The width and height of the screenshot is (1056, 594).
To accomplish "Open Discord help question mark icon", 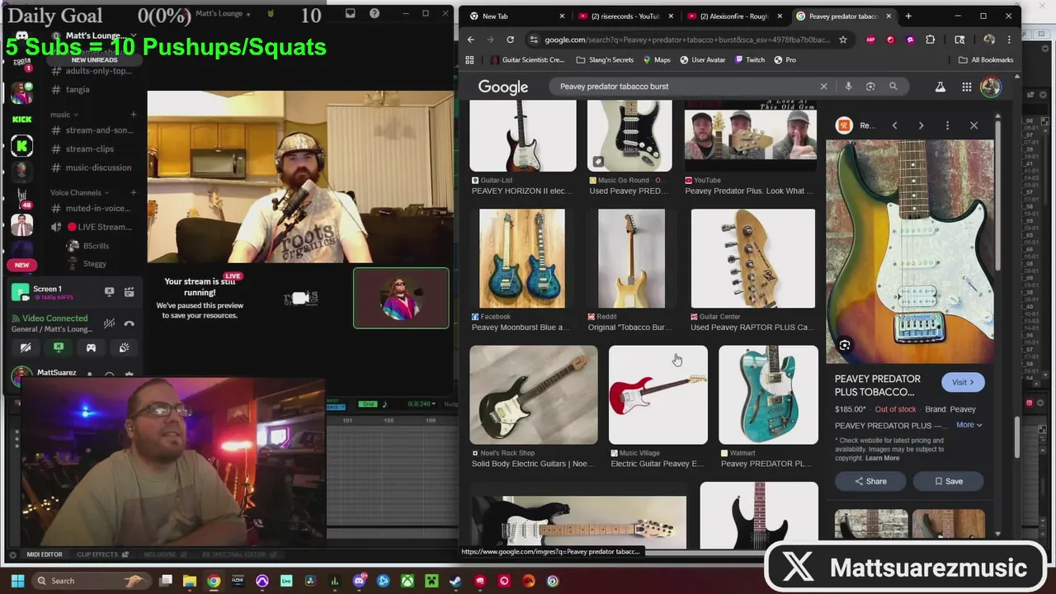I will pyautogui.click(x=375, y=13).
